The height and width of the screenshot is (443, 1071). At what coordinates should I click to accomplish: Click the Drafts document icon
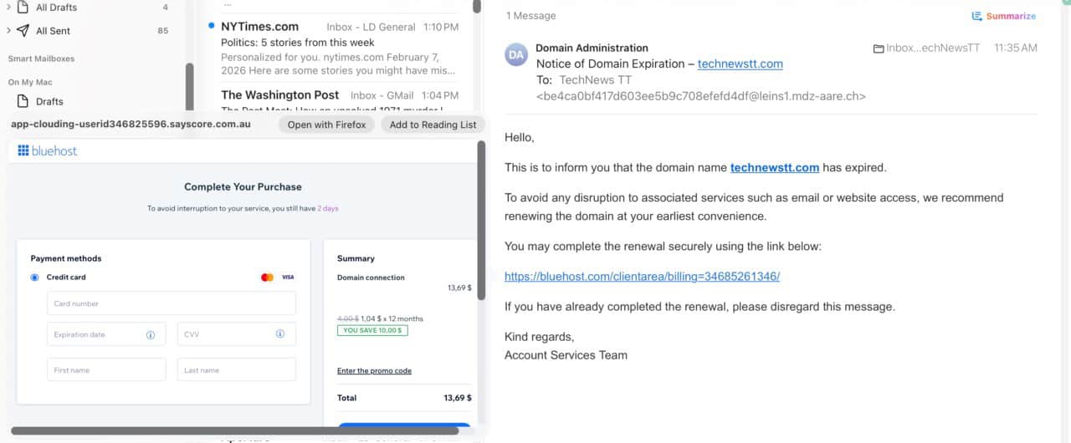(23, 101)
